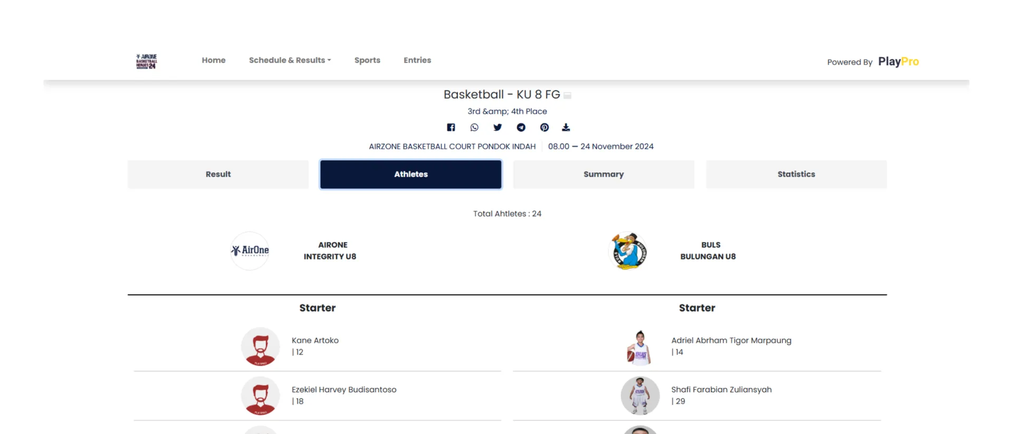Select the Athletes tab
1013x434 pixels.
(x=411, y=175)
